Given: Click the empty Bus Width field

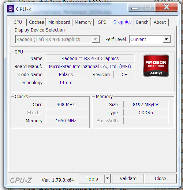Looking at the screenshot, I should click(x=146, y=121).
